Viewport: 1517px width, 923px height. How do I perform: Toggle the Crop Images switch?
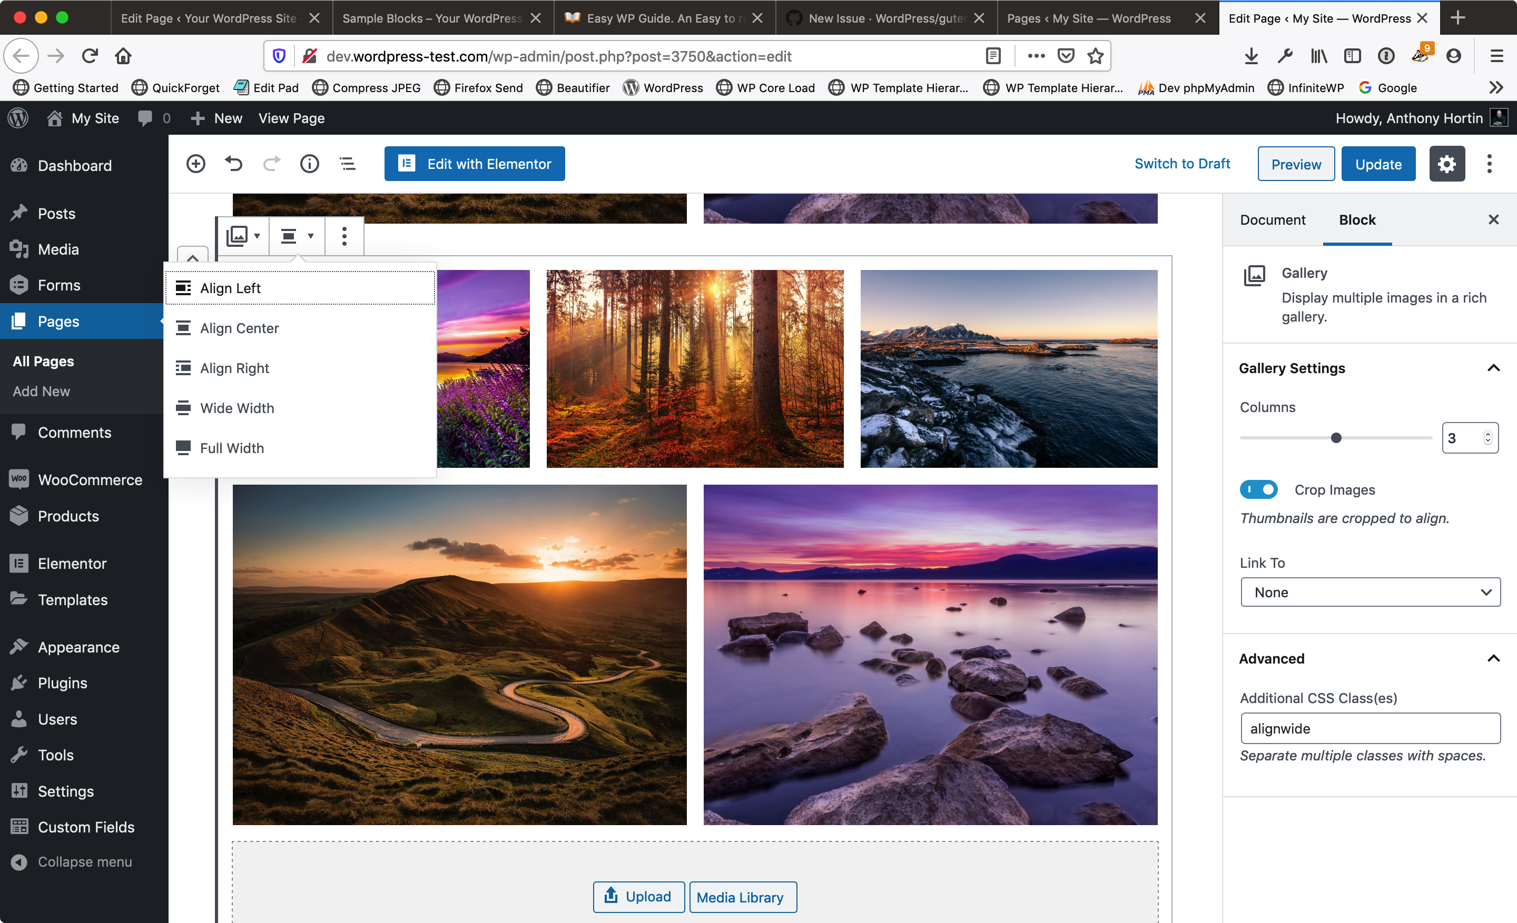click(x=1258, y=489)
